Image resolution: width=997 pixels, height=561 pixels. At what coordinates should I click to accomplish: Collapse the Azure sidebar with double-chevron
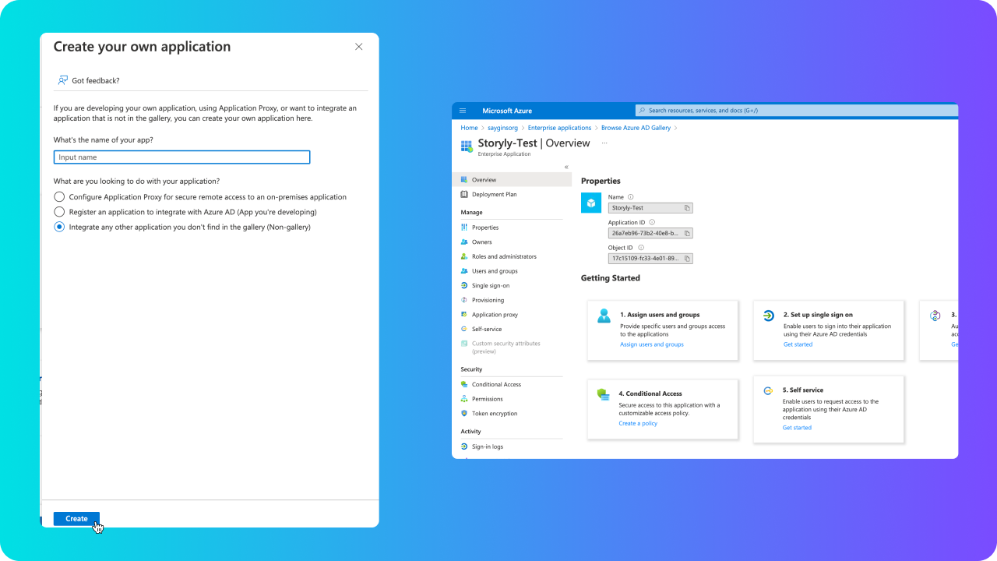coord(566,167)
